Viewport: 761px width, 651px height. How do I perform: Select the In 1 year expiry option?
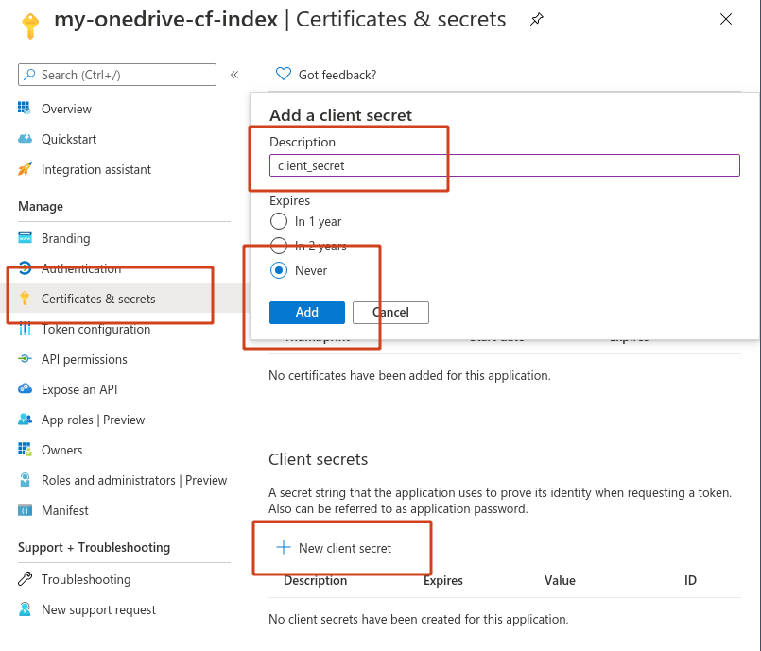(x=279, y=221)
